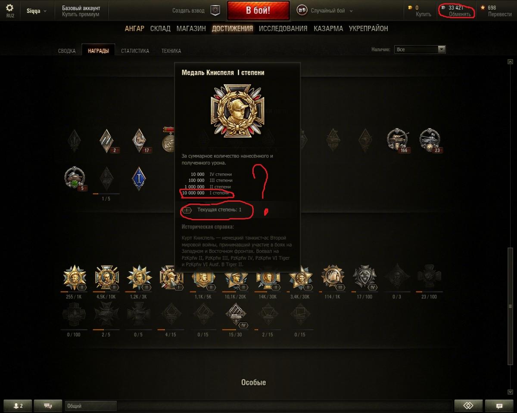Click Купить премиум link
This screenshot has height=413, width=517.
81,14
